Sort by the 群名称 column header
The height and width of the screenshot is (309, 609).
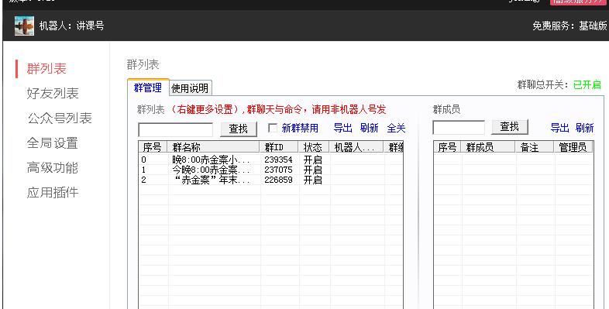[x=213, y=147]
